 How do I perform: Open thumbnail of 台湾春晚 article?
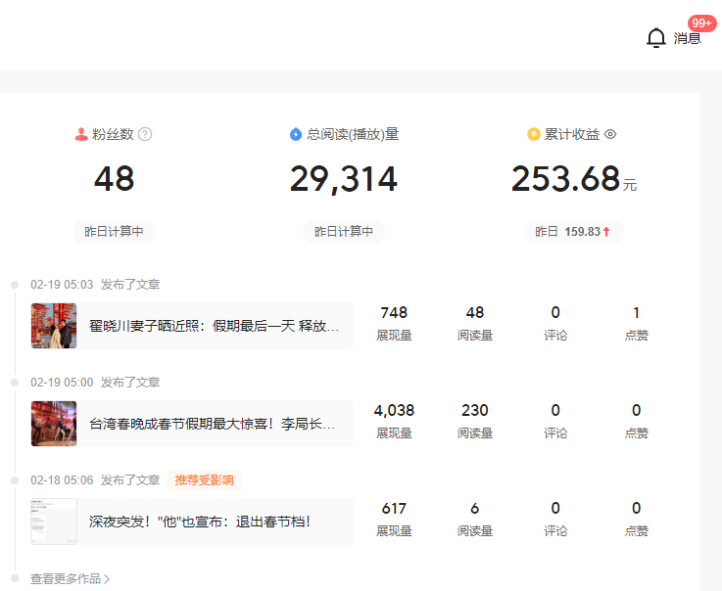pos(54,424)
